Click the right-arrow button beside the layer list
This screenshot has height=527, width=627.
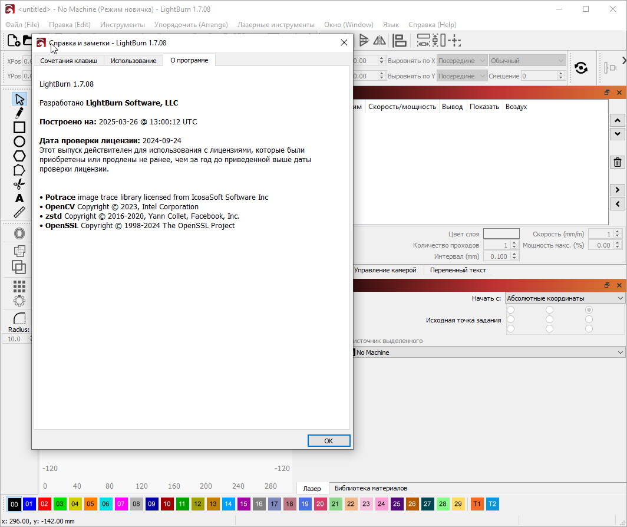coord(618,190)
